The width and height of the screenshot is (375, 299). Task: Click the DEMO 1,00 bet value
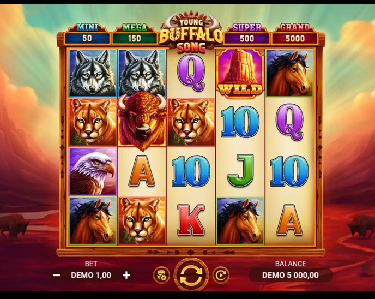pos(91,276)
